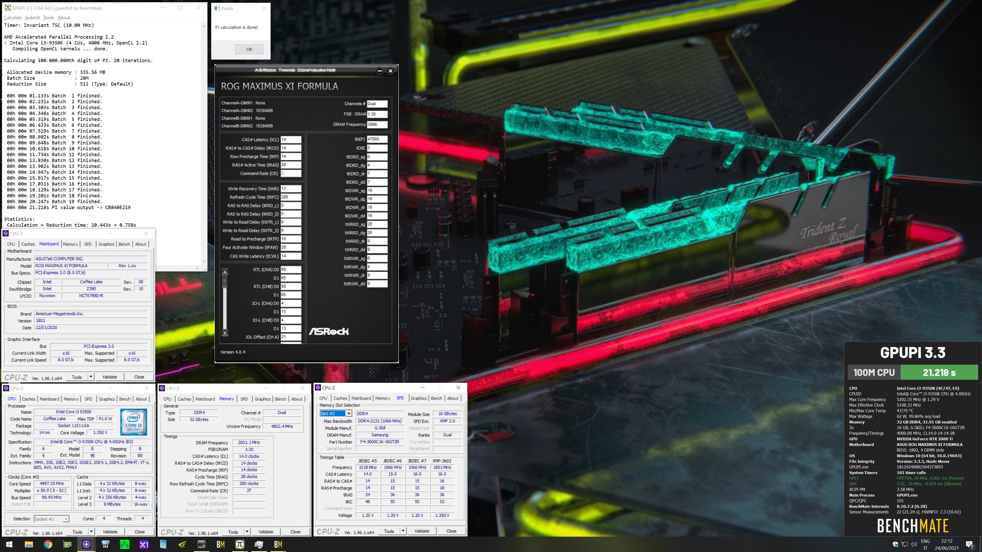The height and width of the screenshot is (552, 982).
Task: Click the 21.218 s result in BenchMate panel
Action: [x=939, y=373]
